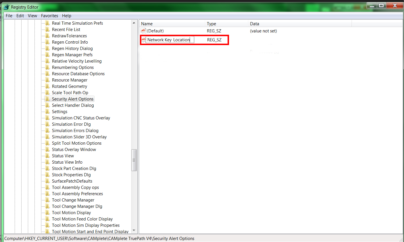Screen dimensions: 404x242
Task: Click the key tree vertical scrollbar thumb
Action: [x=134, y=160]
